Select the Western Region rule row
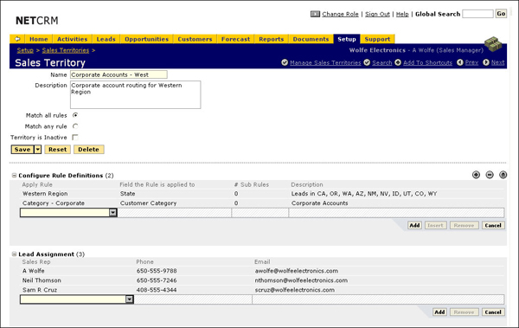Screen dimensions: 519x328 (262, 194)
